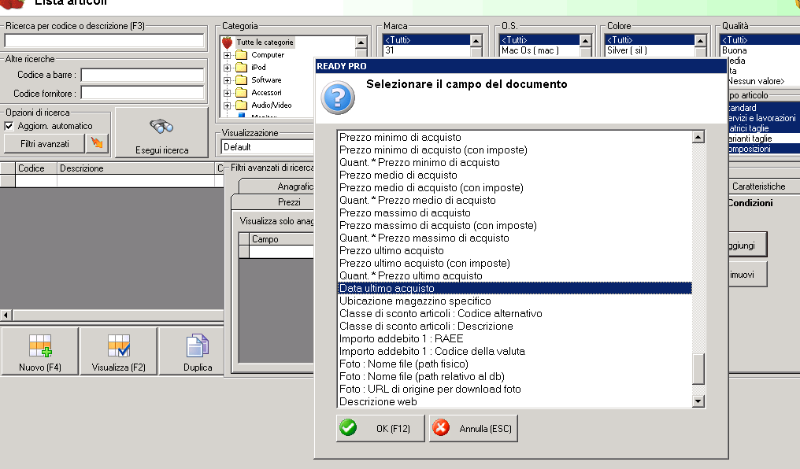The image size is (800, 469).
Task: Cancel with the Annulla (ESC) button
Action: click(473, 428)
